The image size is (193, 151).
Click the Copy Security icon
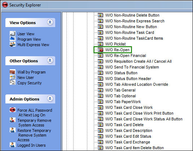(13, 83)
